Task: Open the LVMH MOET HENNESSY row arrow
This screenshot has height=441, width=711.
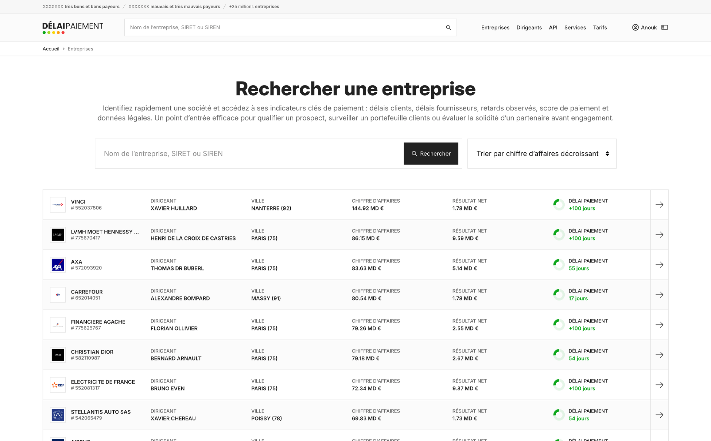Action: coord(659,235)
